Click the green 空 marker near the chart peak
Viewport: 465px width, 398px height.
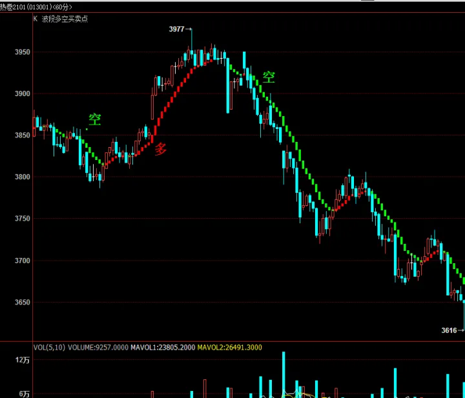(x=268, y=78)
